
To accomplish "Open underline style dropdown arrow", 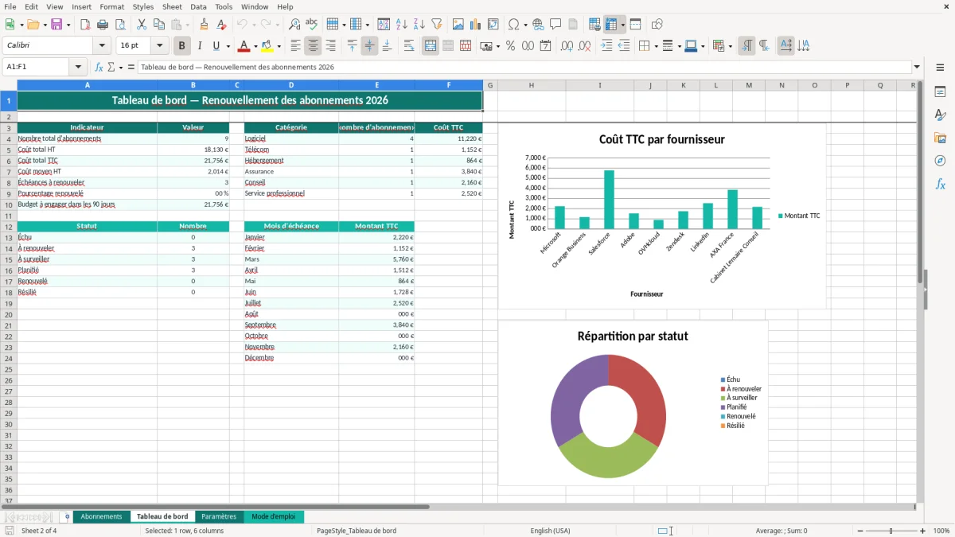I will (x=228, y=46).
